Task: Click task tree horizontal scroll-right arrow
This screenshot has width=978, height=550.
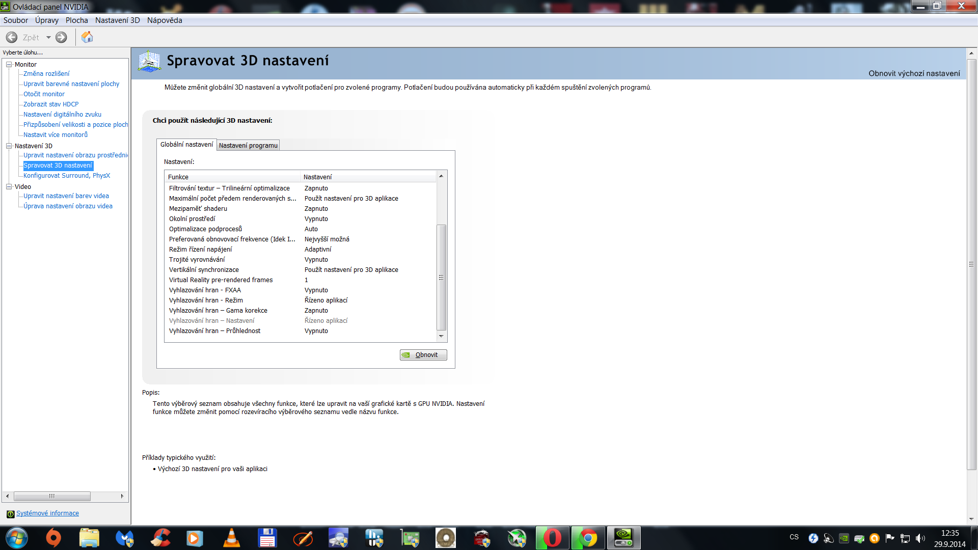Action: click(x=122, y=496)
